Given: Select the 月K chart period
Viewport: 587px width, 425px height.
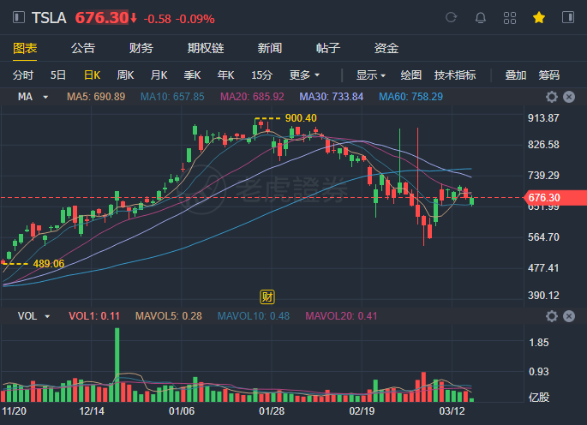Looking at the screenshot, I should click(159, 75).
